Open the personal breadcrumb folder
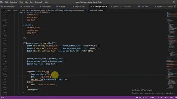 [x=25, y=10]
